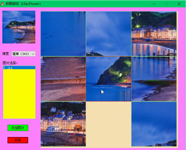Click the sandy beach puzzle tile
The width and height of the screenshot is (186, 150).
tap(63, 79)
